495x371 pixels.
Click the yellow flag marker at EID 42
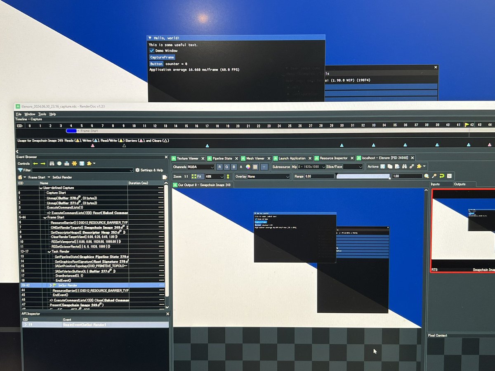467,125
